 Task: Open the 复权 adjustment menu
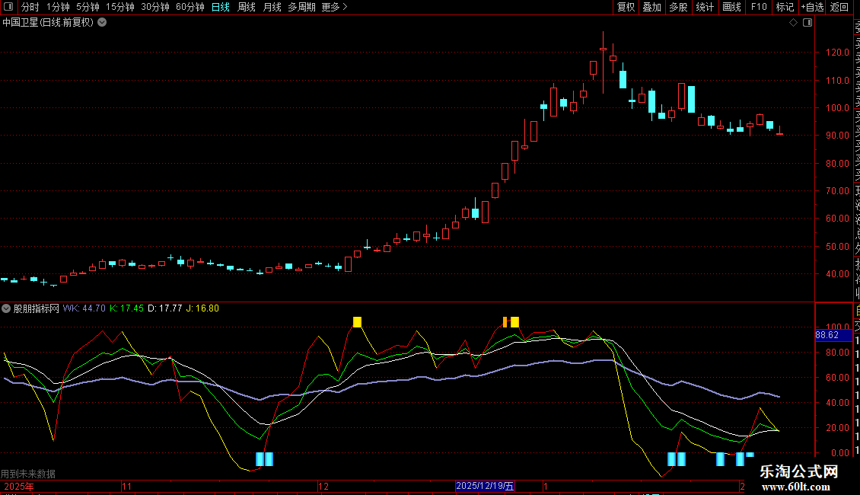[x=626, y=7]
